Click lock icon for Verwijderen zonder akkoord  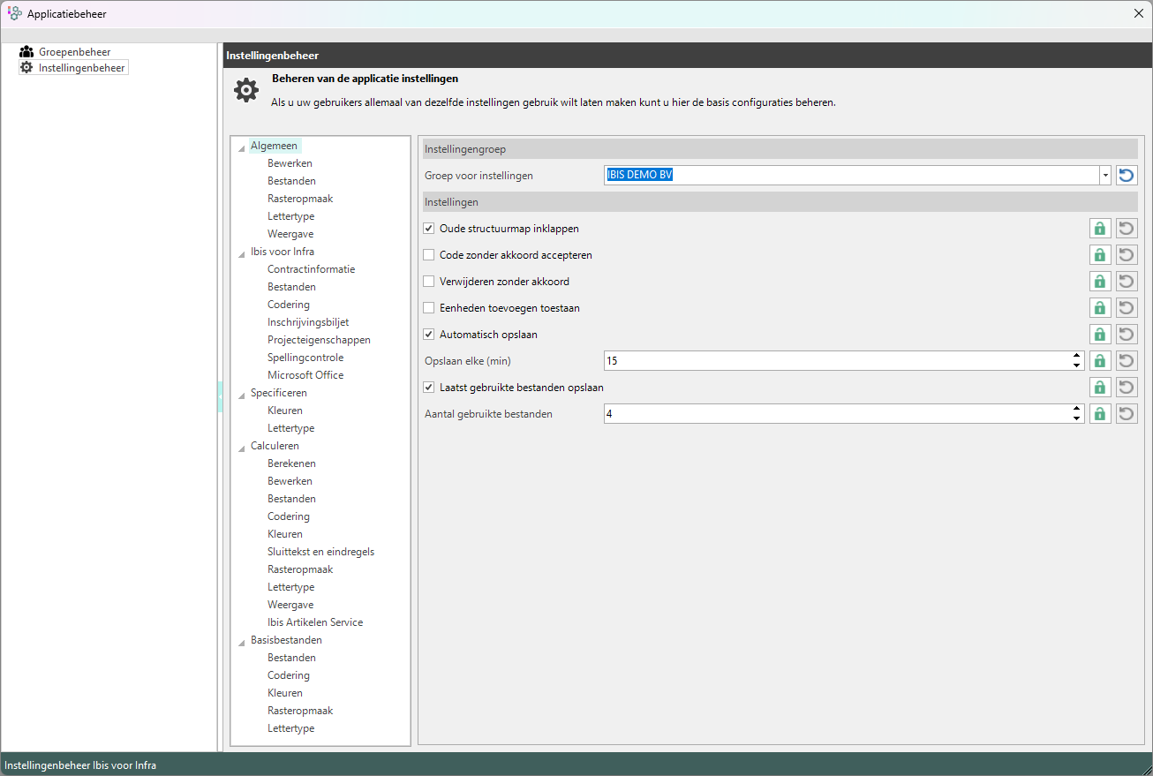(x=1099, y=282)
